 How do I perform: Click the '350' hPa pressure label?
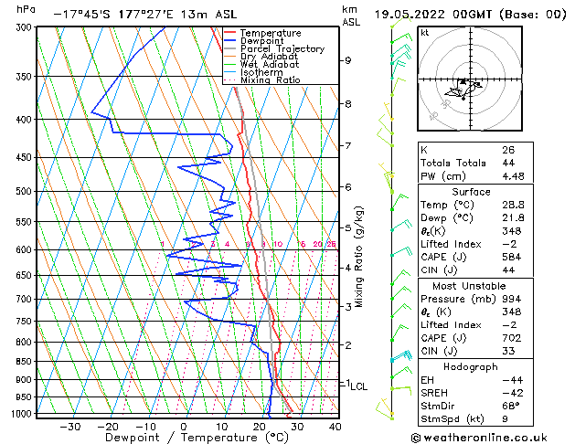26,77
